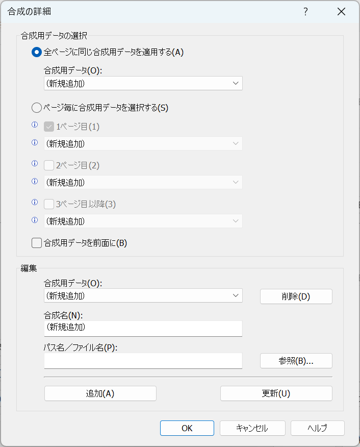The width and height of the screenshot is (360, 447).
Task: Close the 合成の詳細 dialog
Action: pyautogui.click(x=341, y=12)
